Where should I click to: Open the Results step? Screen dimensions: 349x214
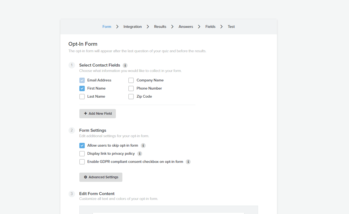160,27
